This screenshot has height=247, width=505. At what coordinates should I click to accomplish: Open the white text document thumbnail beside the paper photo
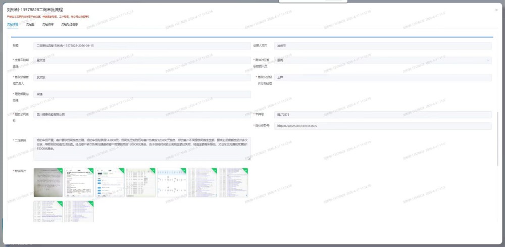pyautogui.click(x=79, y=182)
